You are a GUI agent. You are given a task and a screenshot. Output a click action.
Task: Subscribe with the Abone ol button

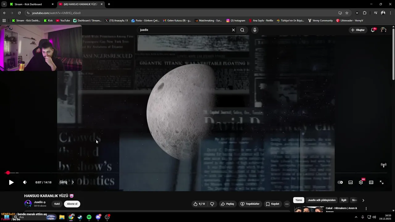[72, 204]
